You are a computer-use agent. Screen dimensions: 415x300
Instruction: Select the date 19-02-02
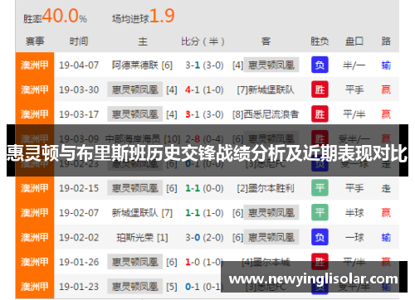pos(79,238)
